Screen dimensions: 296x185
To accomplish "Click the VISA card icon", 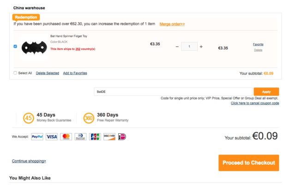I will click(52, 136).
